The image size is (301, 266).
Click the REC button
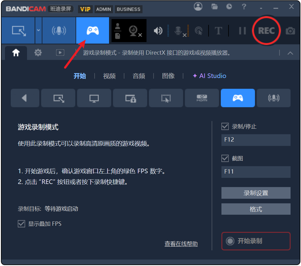click(x=266, y=31)
